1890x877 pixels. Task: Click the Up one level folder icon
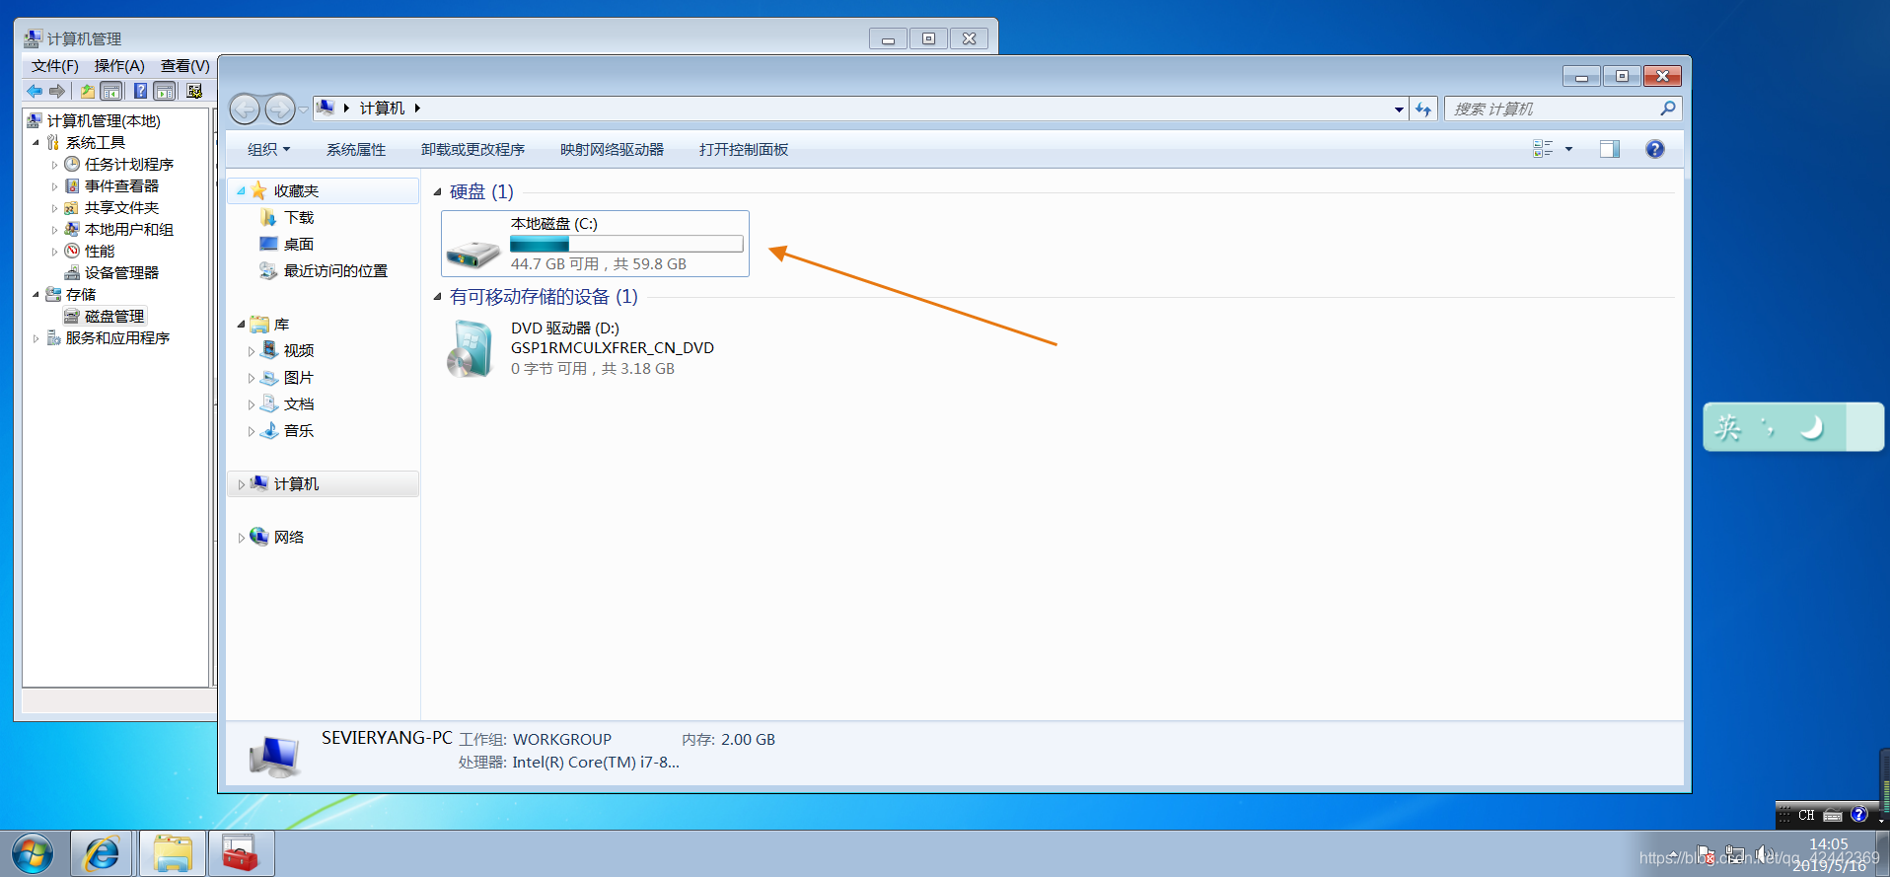[x=88, y=92]
